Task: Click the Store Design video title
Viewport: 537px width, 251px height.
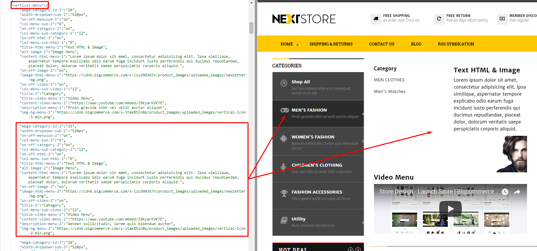Action: coord(439,192)
